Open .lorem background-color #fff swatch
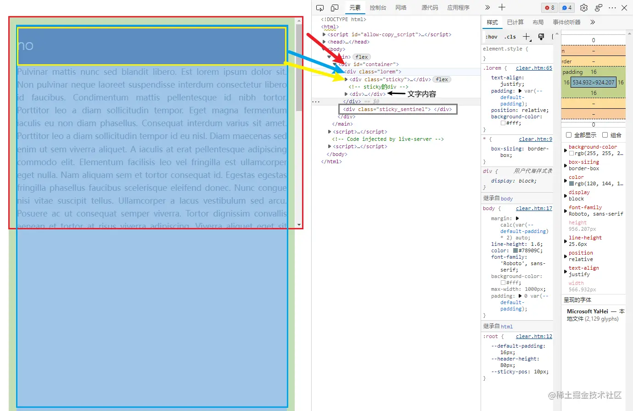 [x=503, y=123]
